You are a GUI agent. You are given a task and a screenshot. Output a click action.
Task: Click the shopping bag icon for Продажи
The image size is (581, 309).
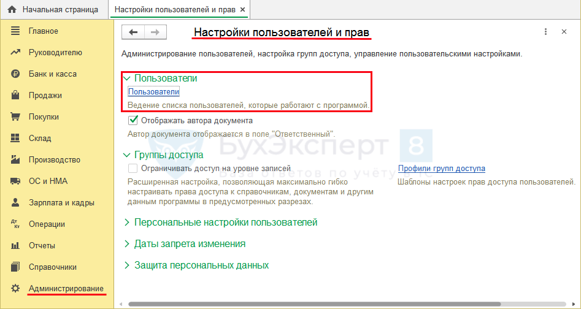15,96
